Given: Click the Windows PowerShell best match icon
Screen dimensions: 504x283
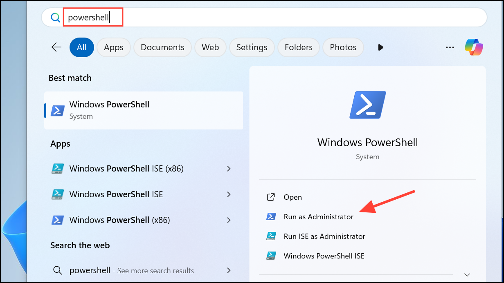Looking at the screenshot, I should (58, 111).
